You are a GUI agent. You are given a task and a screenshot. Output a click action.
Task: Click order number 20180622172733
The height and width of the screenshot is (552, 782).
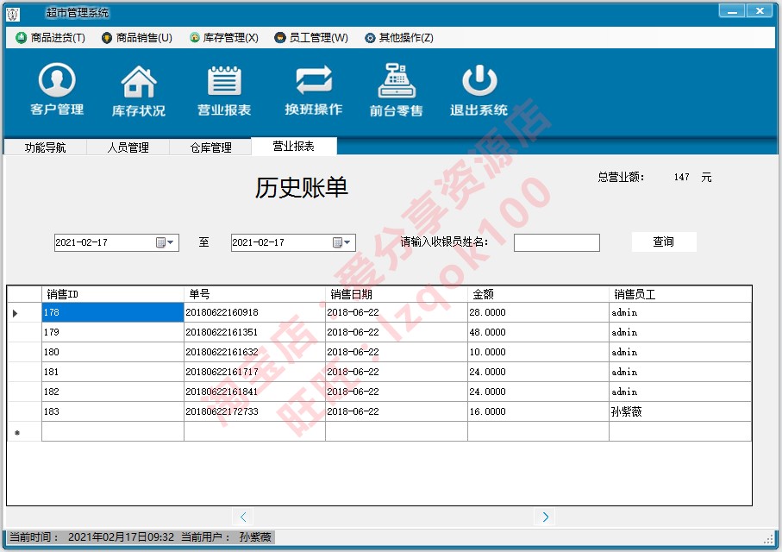coord(254,411)
